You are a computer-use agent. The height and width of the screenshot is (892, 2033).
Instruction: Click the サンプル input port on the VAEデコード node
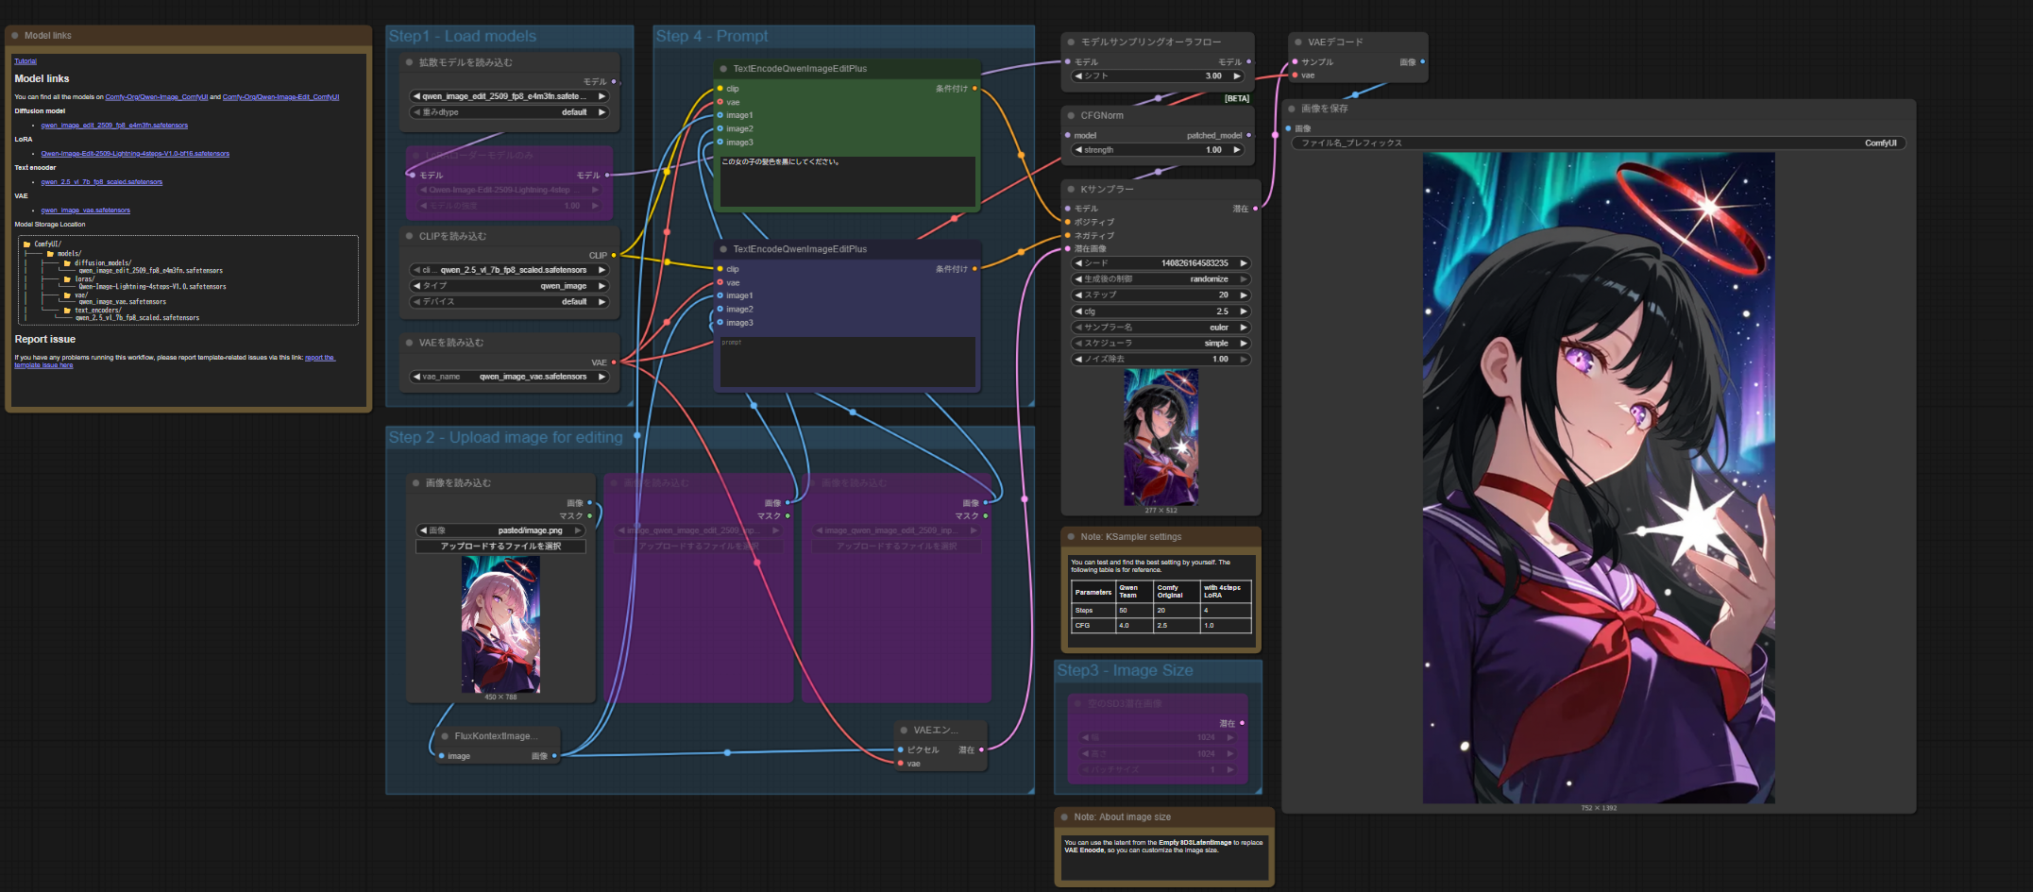(x=1295, y=61)
